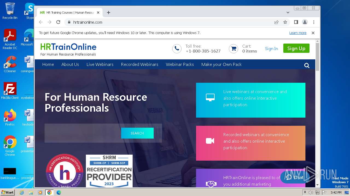Close the HR Training Courses tab
350x196 pixels.
(98, 13)
